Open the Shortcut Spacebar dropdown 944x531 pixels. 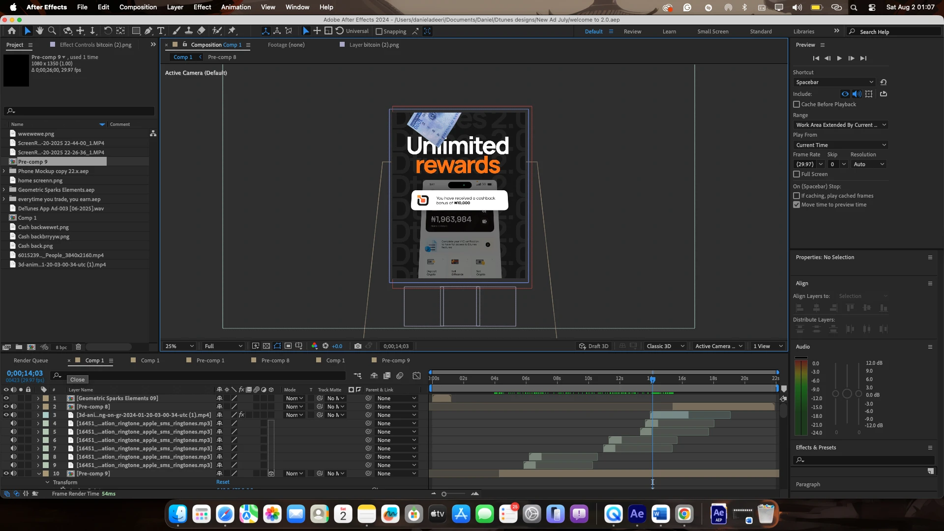pos(834,82)
